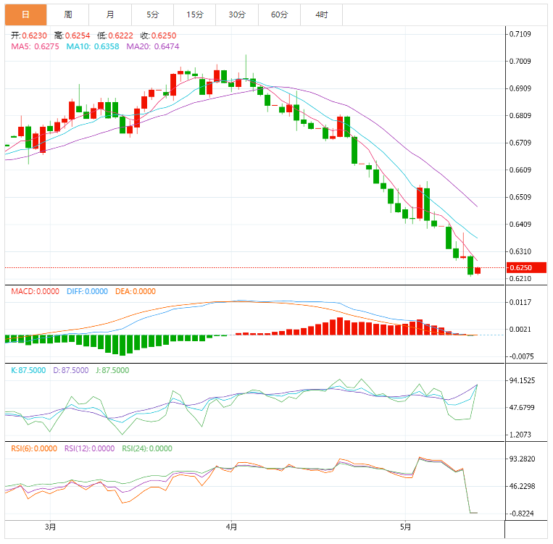Click the 0.0021 MACD axis value
This screenshot has height=544, width=553.
pyautogui.click(x=520, y=330)
